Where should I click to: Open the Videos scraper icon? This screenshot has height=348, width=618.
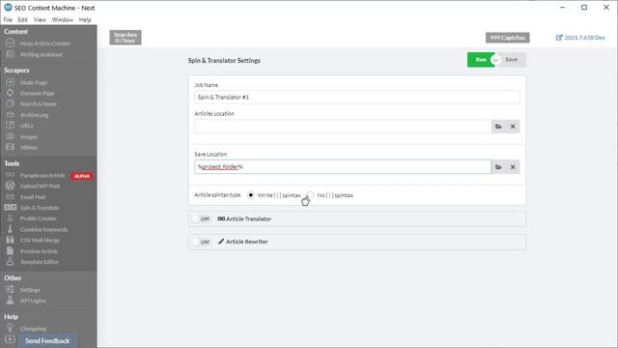pyautogui.click(x=10, y=147)
